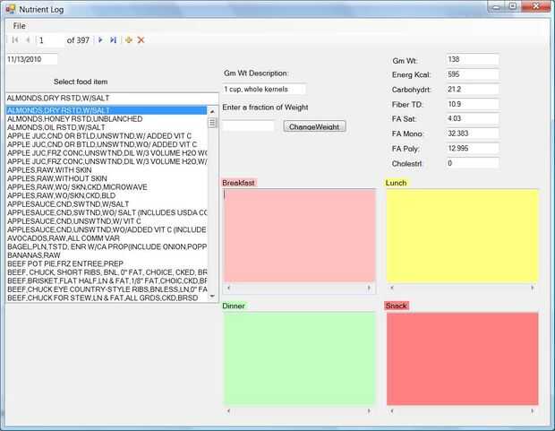The width and height of the screenshot is (555, 431).
Task: Click inside the red Snack box
Action: pyautogui.click(x=462, y=358)
